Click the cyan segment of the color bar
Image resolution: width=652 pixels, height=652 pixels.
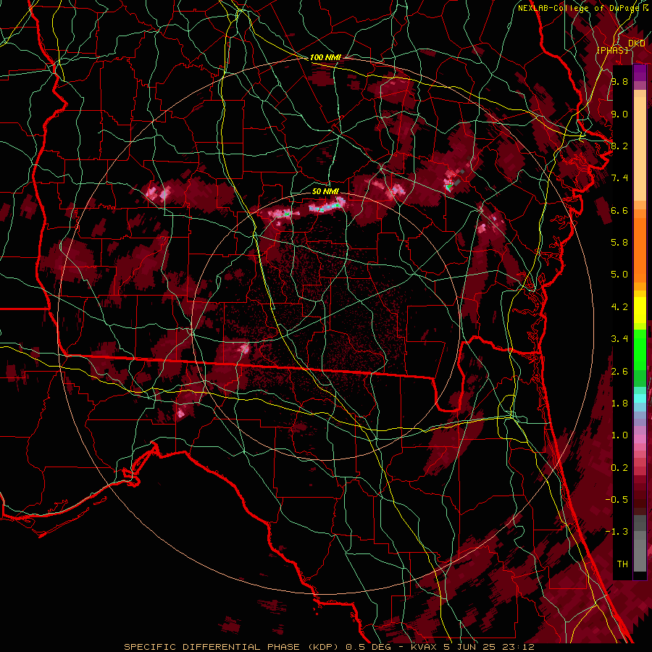pos(640,398)
